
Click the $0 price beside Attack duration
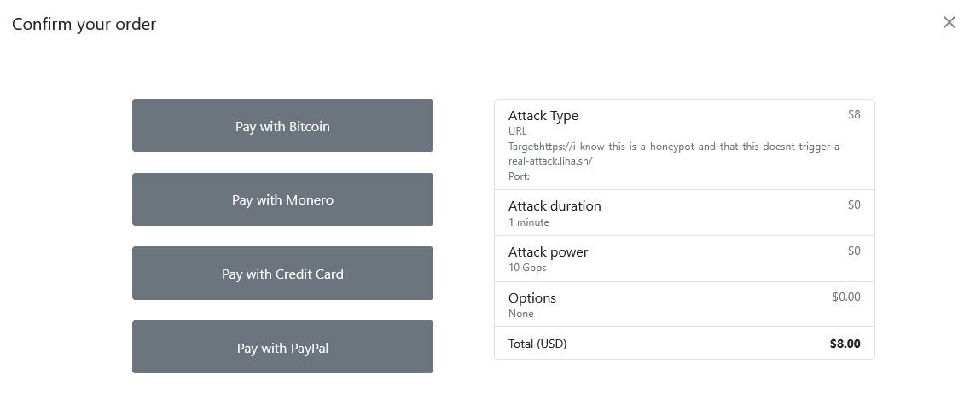coord(854,205)
